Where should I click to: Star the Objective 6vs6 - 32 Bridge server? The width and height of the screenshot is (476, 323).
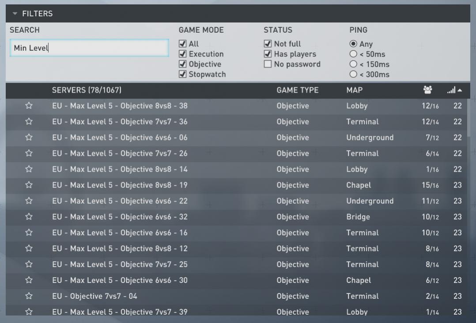[29, 217]
